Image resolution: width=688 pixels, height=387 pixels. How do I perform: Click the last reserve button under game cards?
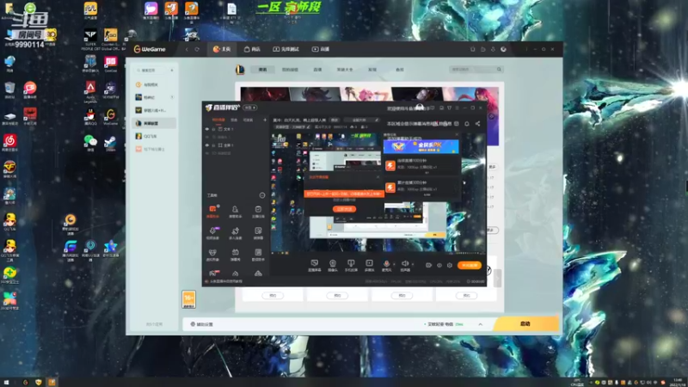pos(466,296)
